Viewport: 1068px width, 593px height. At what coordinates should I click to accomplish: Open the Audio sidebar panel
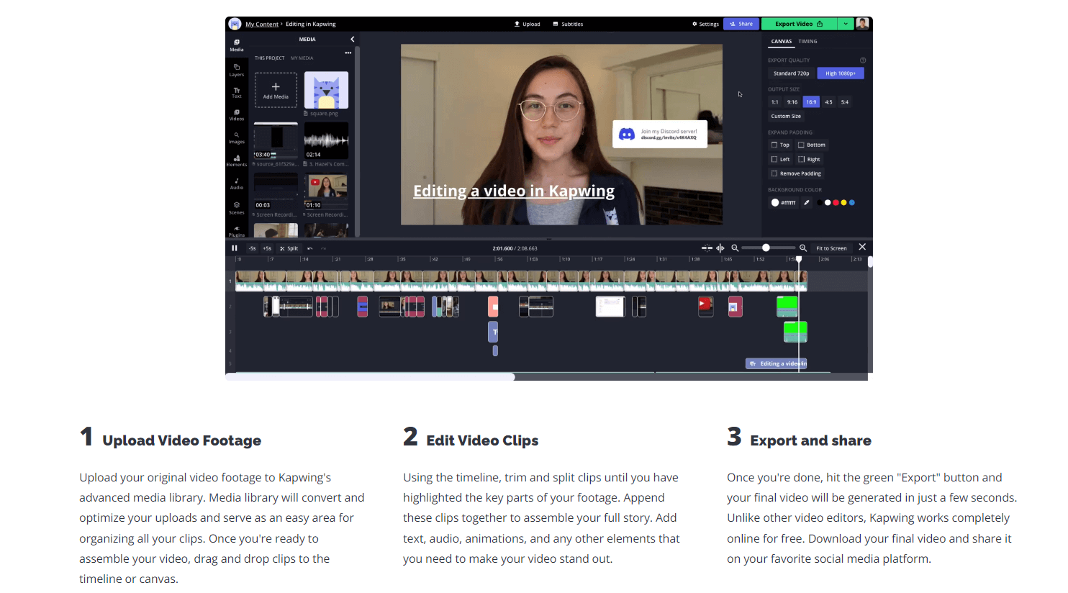pyautogui.click(x=236, y=184)
